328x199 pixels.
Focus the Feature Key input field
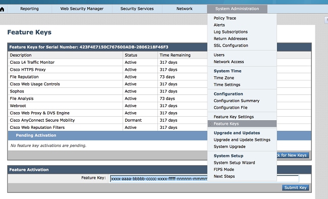204,179
